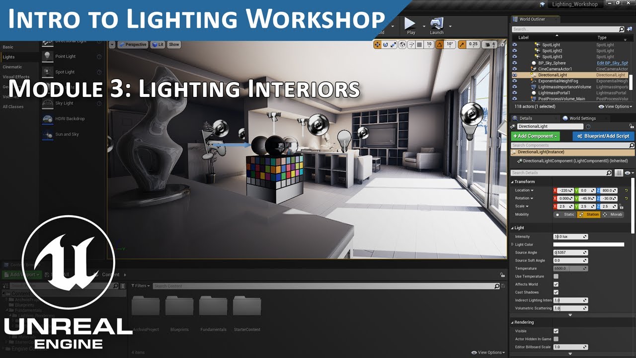Set Mobility to Static
636x358 pixels.
[565, 215]
